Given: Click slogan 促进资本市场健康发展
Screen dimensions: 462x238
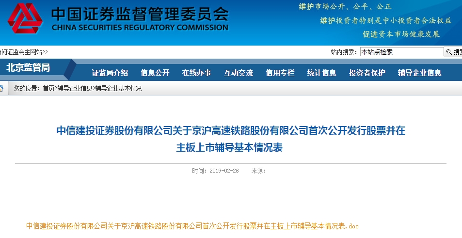Looking at the screenshot, I should pos(401,34).
